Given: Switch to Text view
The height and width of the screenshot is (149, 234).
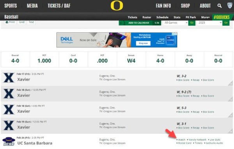Looking at the screenshot, I should tap(31, 22).
